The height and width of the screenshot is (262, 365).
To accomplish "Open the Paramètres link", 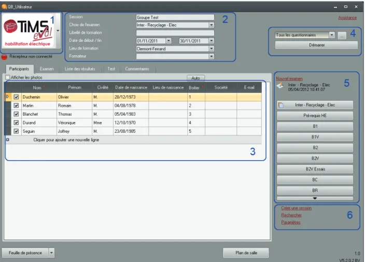I will tap(291, 222).
